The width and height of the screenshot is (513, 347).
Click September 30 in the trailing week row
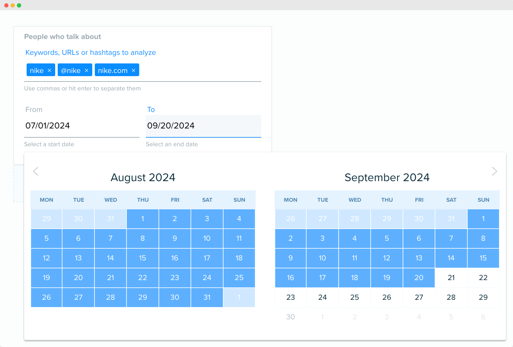290,317
